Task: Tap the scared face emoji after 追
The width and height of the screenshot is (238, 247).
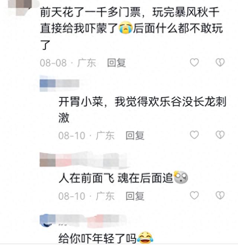Action: tap(181, 177)
